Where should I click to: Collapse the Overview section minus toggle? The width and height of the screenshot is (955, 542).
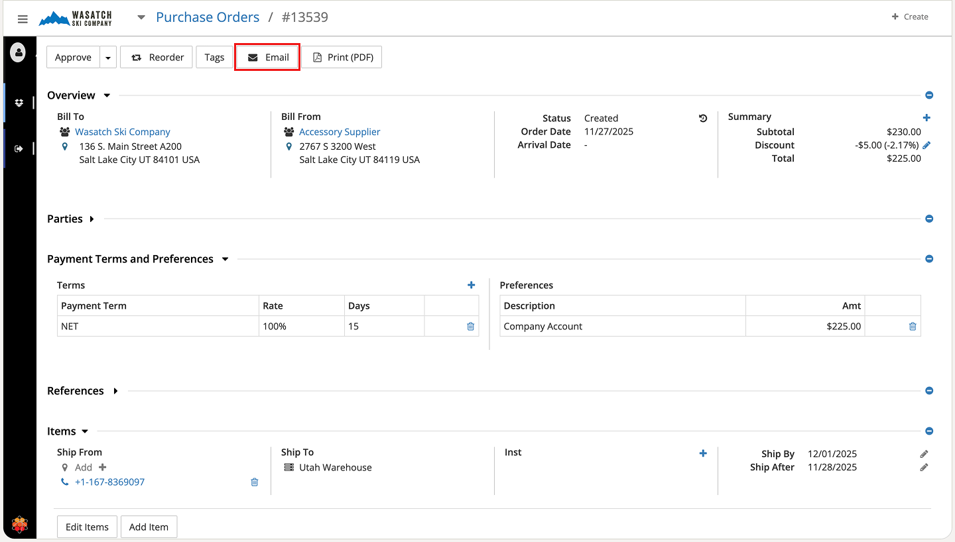click(x=929, y=95)
